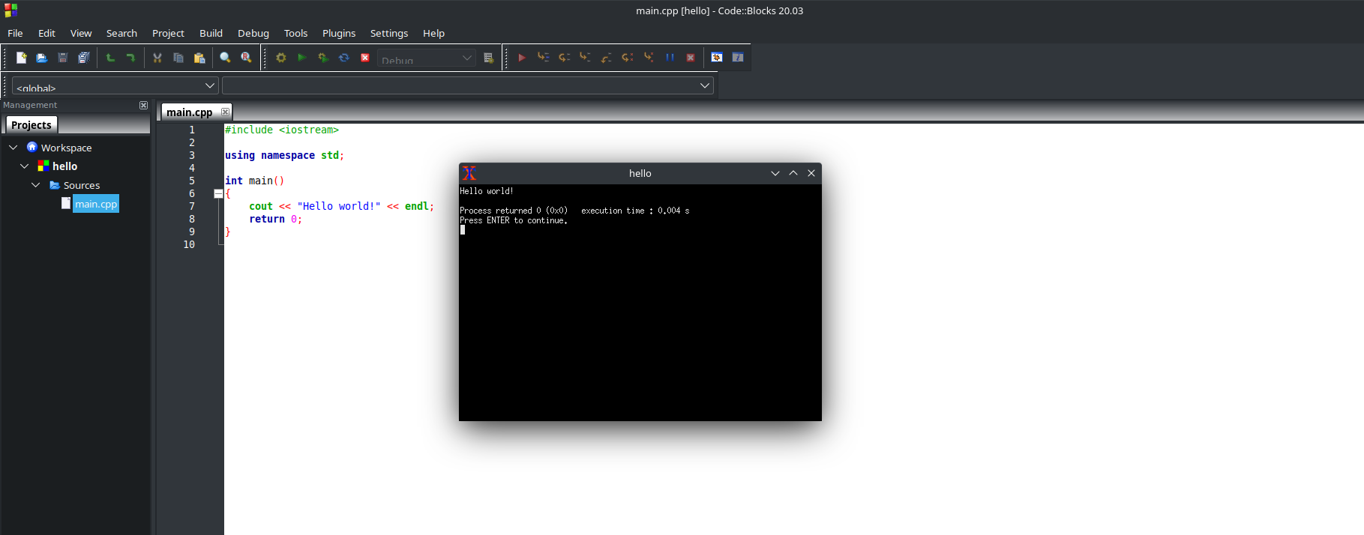This screenshot has width=1364, height=535.
Task: Click the Cut scissors icon
Action: click(157, 58)
